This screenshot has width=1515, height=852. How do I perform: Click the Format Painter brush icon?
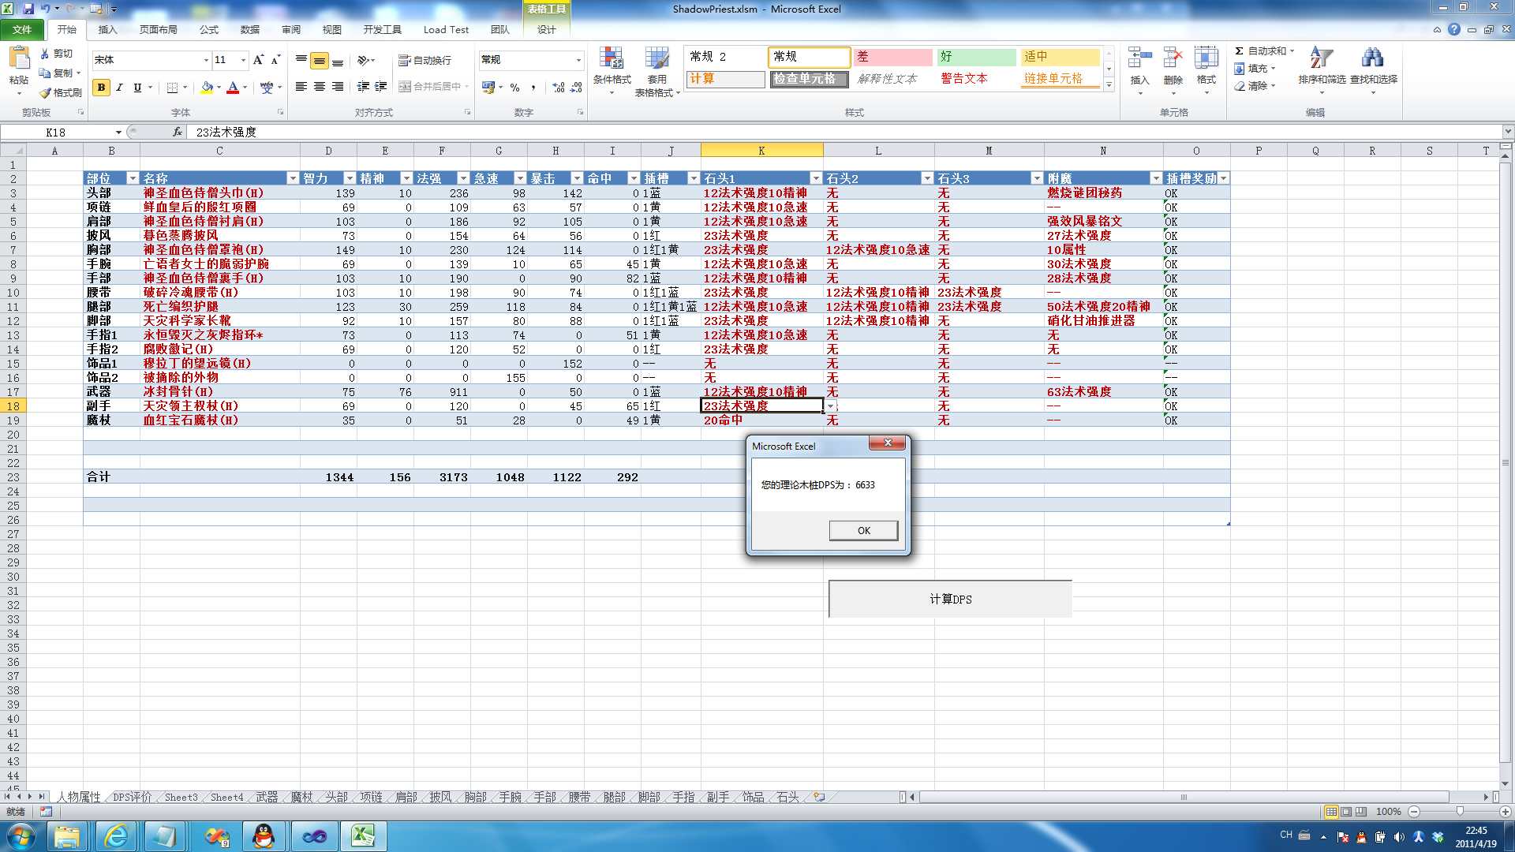[x=46, y=93]
